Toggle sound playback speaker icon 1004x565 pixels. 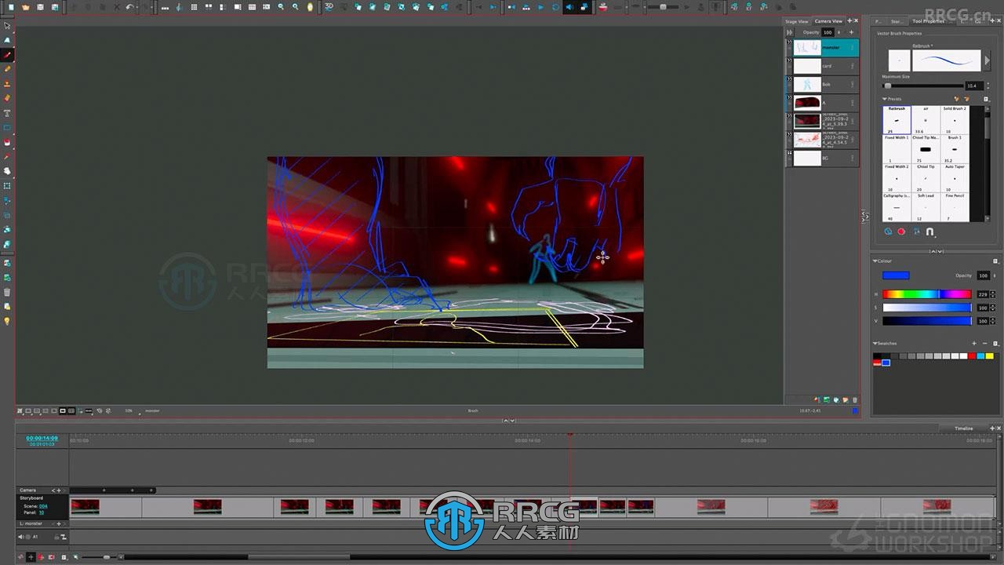coord(570,7)
